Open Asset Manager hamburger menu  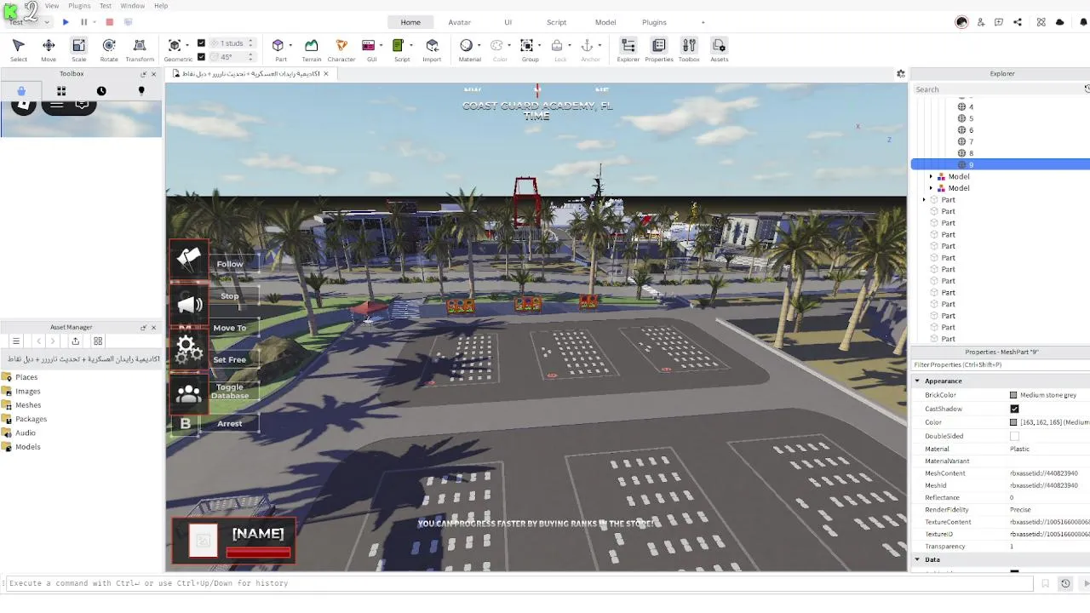[x=16, y=341]
